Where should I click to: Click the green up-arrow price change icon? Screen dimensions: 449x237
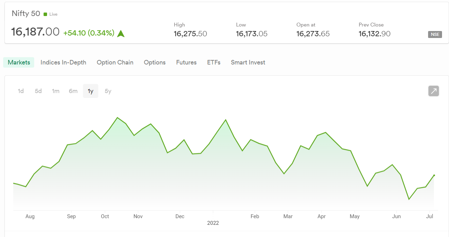121,33
